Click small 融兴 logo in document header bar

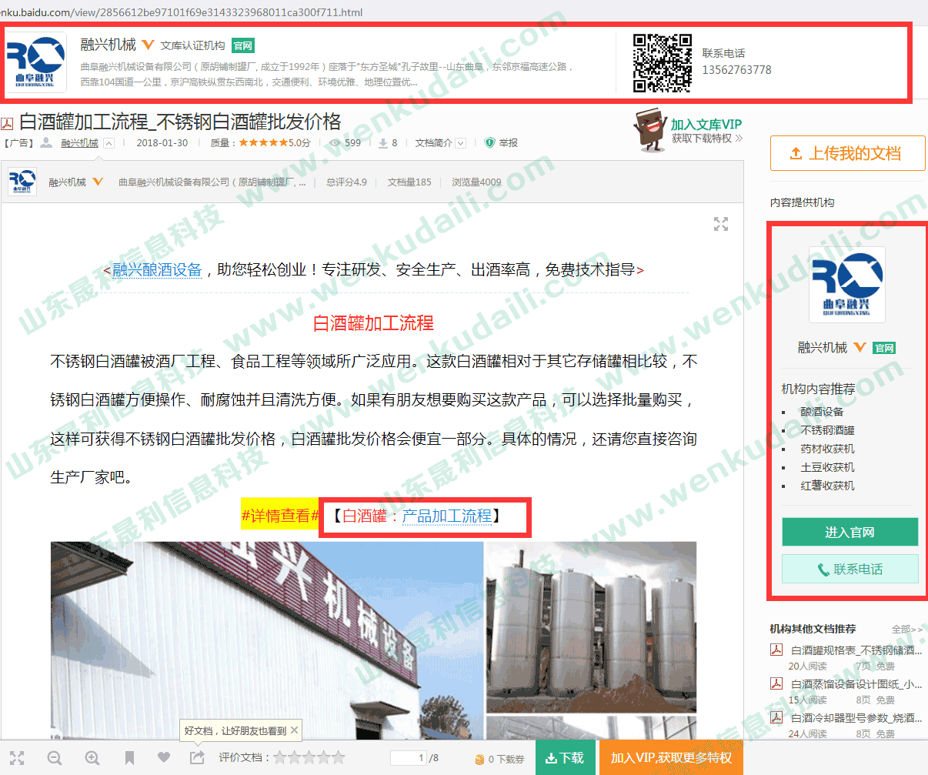coord(22,182)
